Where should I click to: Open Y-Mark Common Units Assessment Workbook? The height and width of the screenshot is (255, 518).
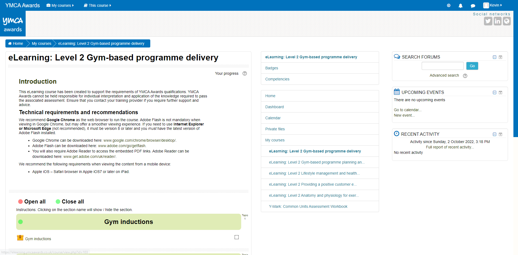(x=308, y=206)
